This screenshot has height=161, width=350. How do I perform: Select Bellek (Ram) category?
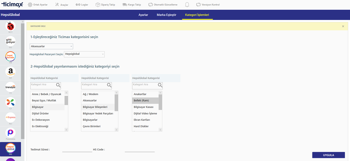(x=145, y=101)
